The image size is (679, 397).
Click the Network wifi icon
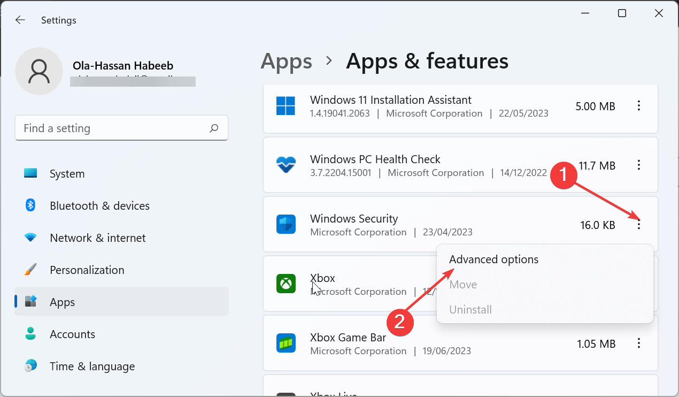pyautogui.click(x=30, y=238)
